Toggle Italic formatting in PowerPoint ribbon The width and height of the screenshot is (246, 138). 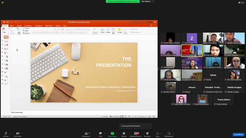coord(37,32)
